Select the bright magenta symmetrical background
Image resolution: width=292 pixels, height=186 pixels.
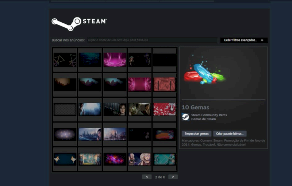pos(115,60)
